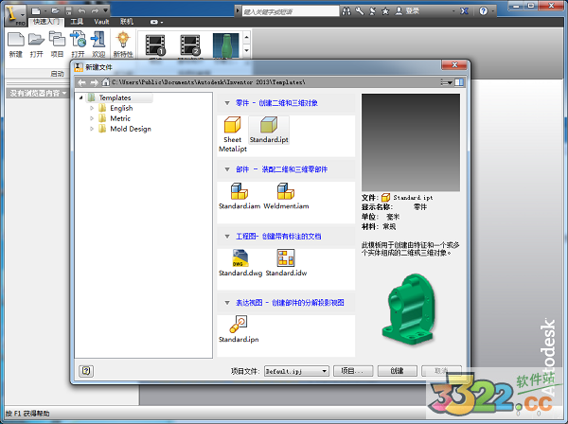Open the first video tutorial thumbnail

(x=155, y=45)
